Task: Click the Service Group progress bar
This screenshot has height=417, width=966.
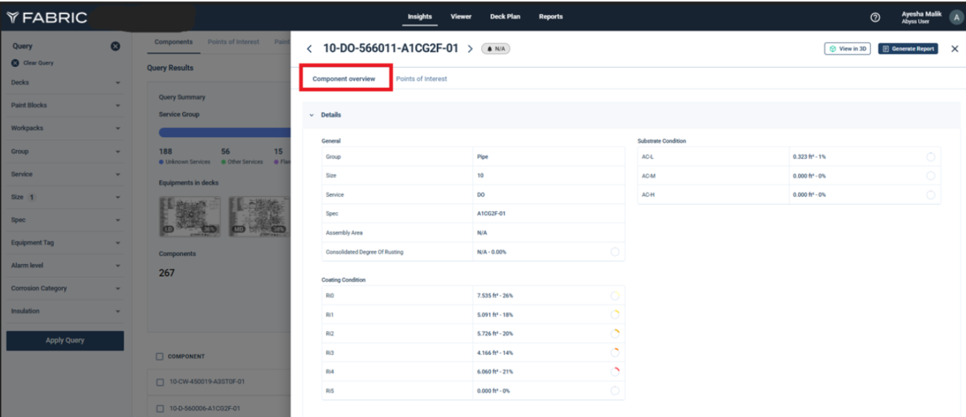Action: (x=224, y=132)
